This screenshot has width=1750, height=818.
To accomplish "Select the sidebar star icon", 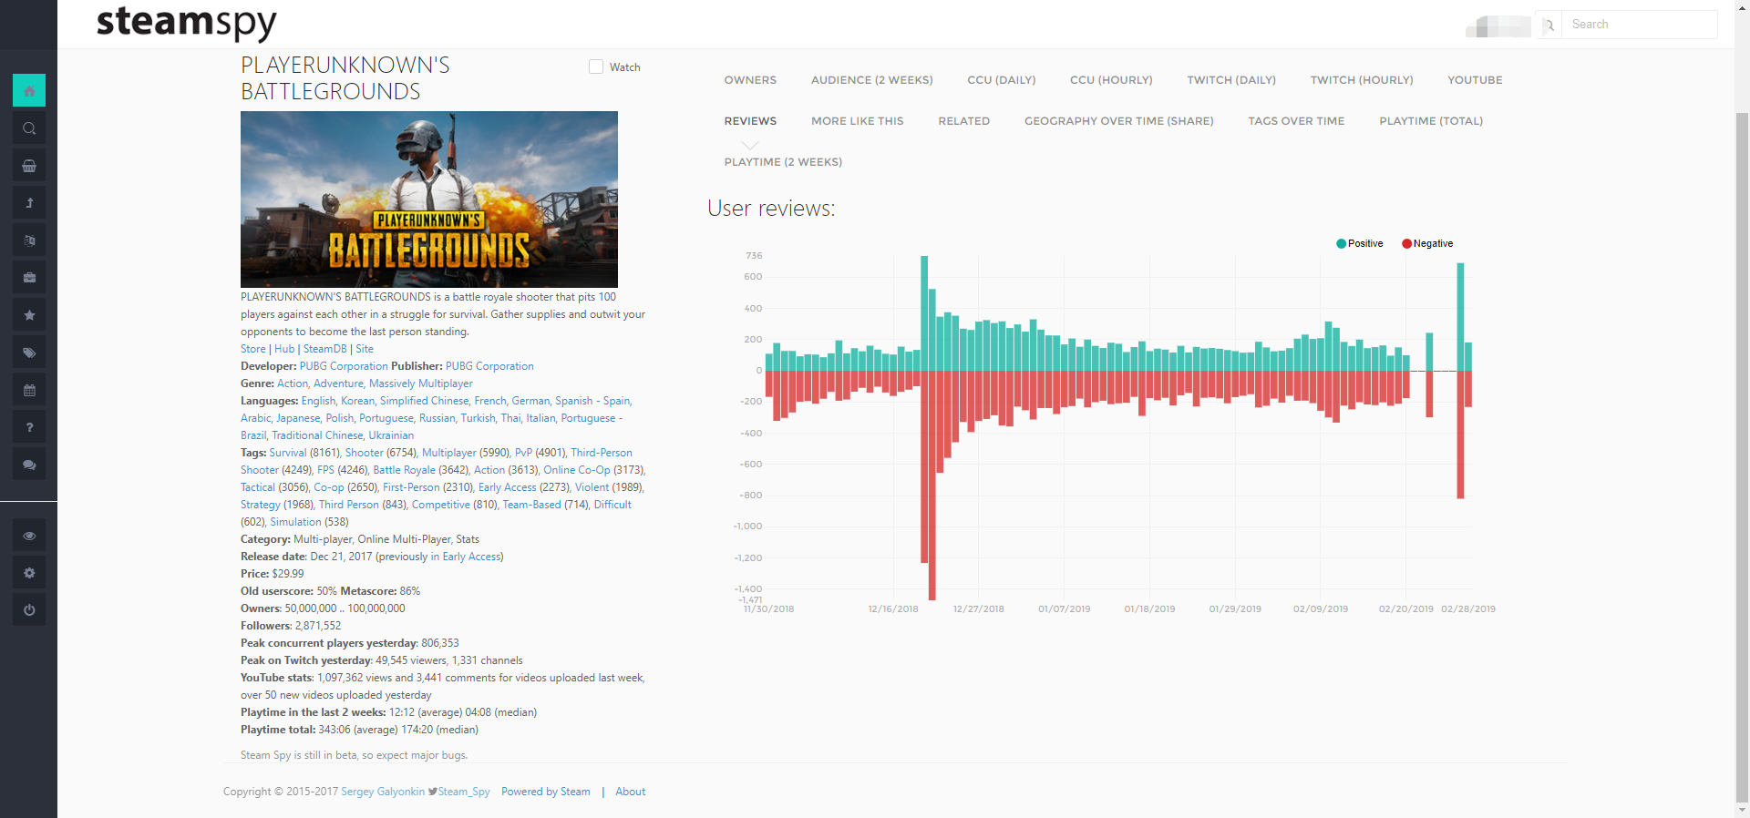I will [29, 315].
